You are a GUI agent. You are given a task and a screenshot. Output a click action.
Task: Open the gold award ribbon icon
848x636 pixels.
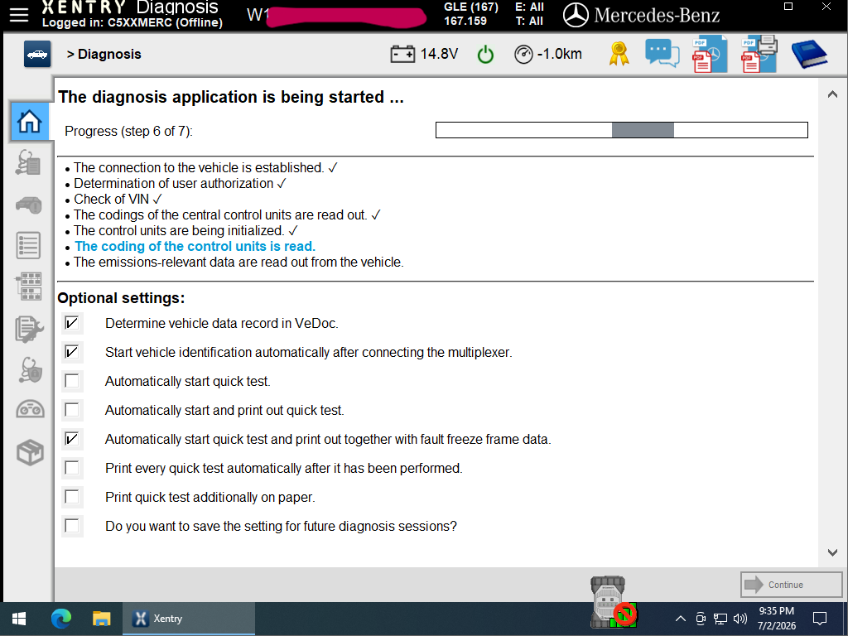click(619, 54)
